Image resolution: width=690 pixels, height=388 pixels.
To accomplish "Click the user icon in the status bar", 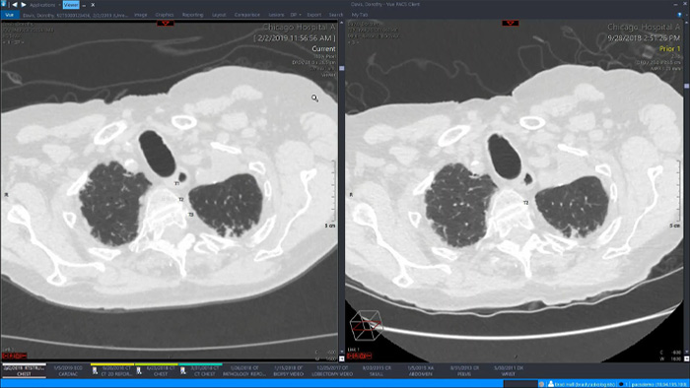I will click(550, 384).
